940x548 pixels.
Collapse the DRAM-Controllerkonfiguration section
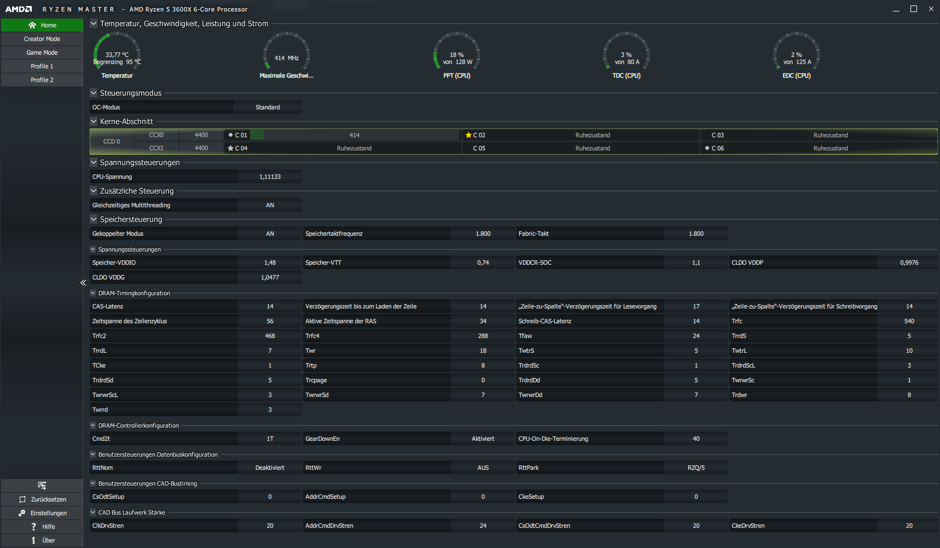(93, 425)
